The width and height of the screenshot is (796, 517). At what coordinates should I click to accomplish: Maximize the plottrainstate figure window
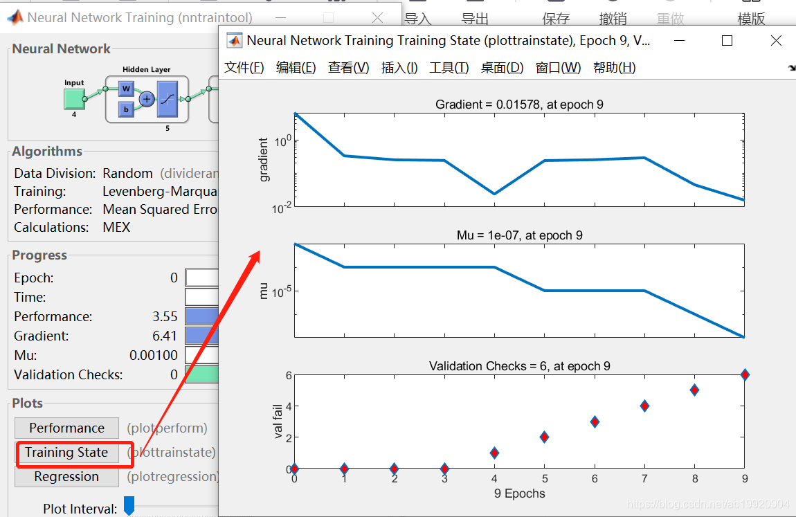727,41
